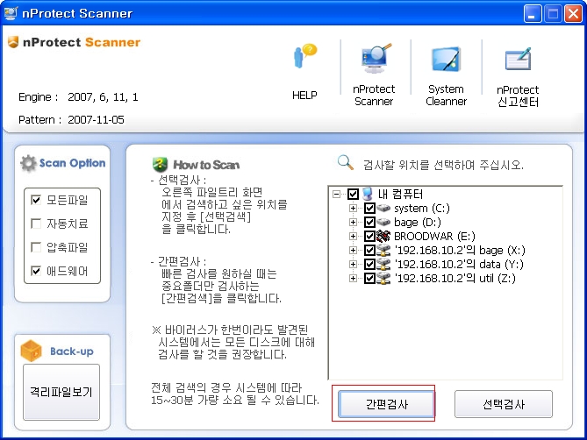Viewport: 587px width, 440px height.
Task: Uncheck the 내 컴퓨터 checkbox
Action: pyautogui.click(x=353, y=194)
